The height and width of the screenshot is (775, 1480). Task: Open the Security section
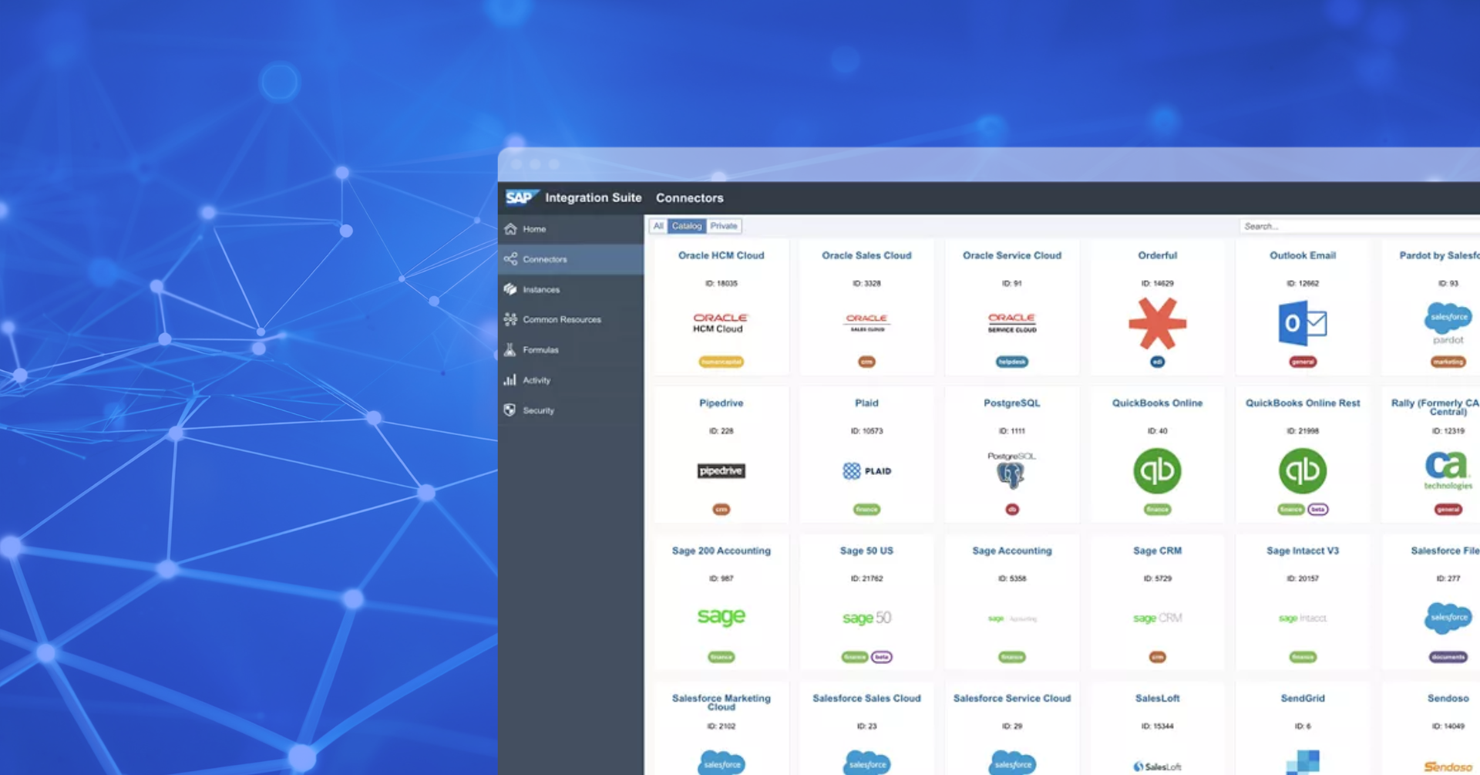(x=570, y=410)
